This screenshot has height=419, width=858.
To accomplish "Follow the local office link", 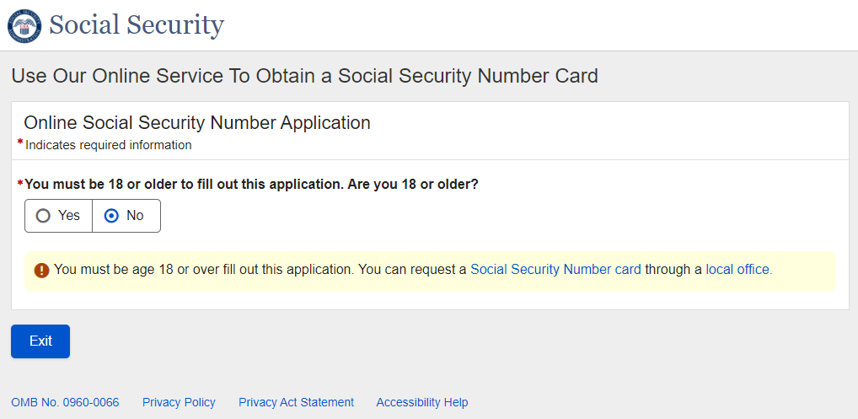I will pyautogui.click(x=738, y=270).
